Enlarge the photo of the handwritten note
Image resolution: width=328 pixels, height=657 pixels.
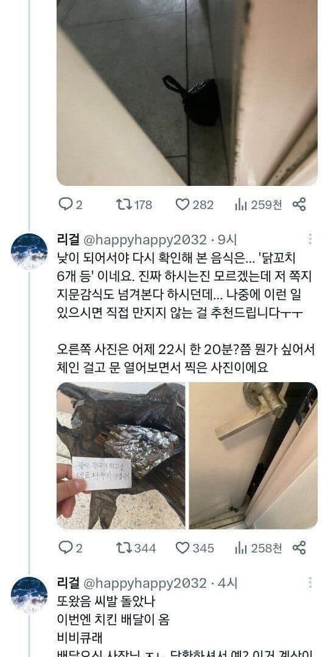(121, 455)
